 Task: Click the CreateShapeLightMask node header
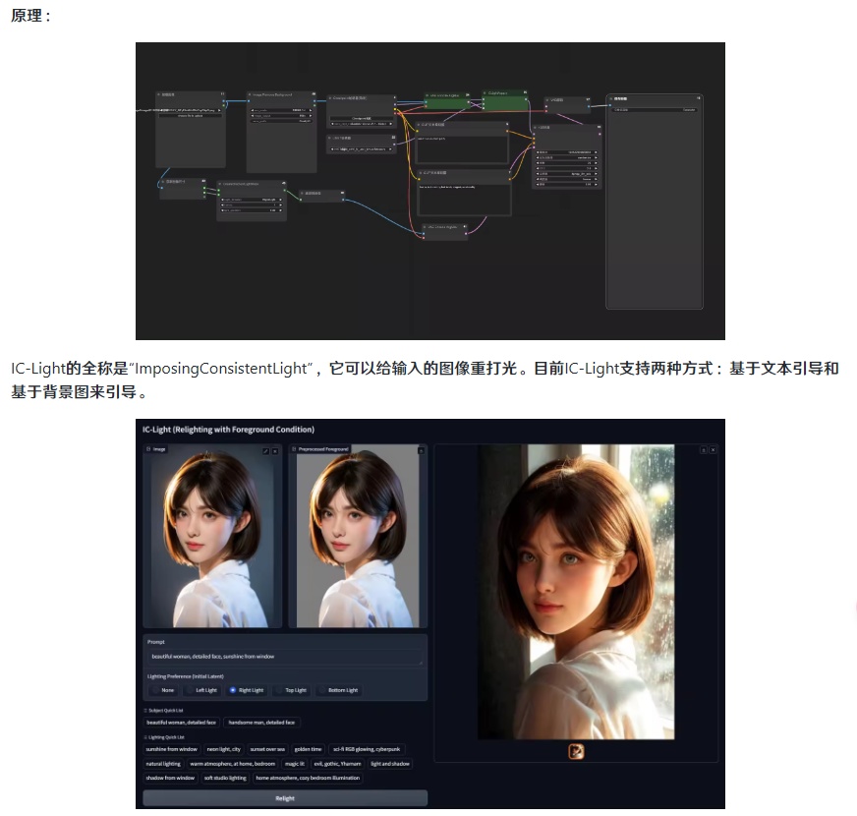coord(251,184)
